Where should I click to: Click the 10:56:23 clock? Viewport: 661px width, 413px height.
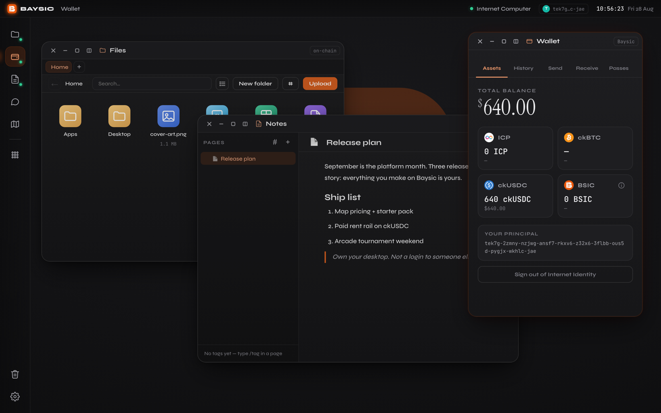tap(610, 9)
